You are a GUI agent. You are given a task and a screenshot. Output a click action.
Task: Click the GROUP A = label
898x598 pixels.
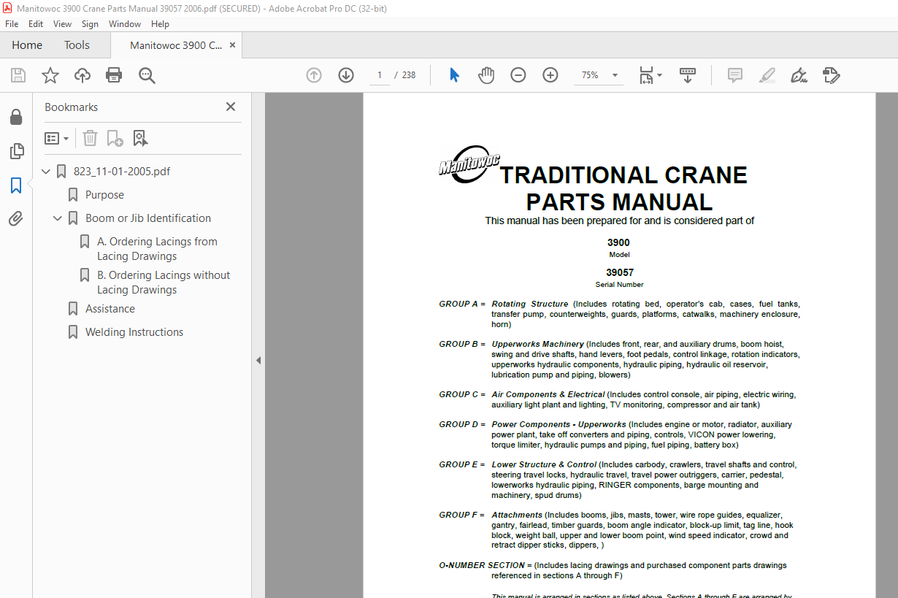coord(462,304)
